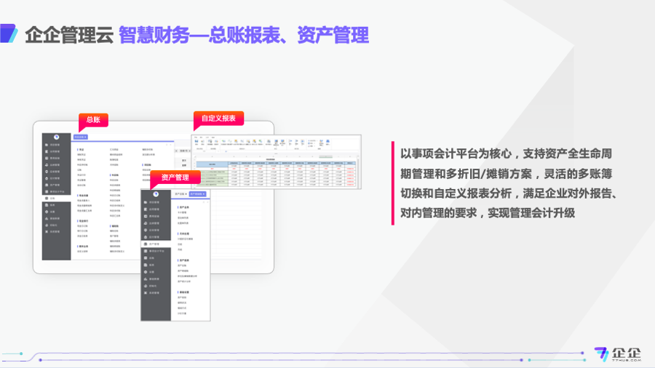Switch to the first unselected tab in the asset panel

[180, 194]
